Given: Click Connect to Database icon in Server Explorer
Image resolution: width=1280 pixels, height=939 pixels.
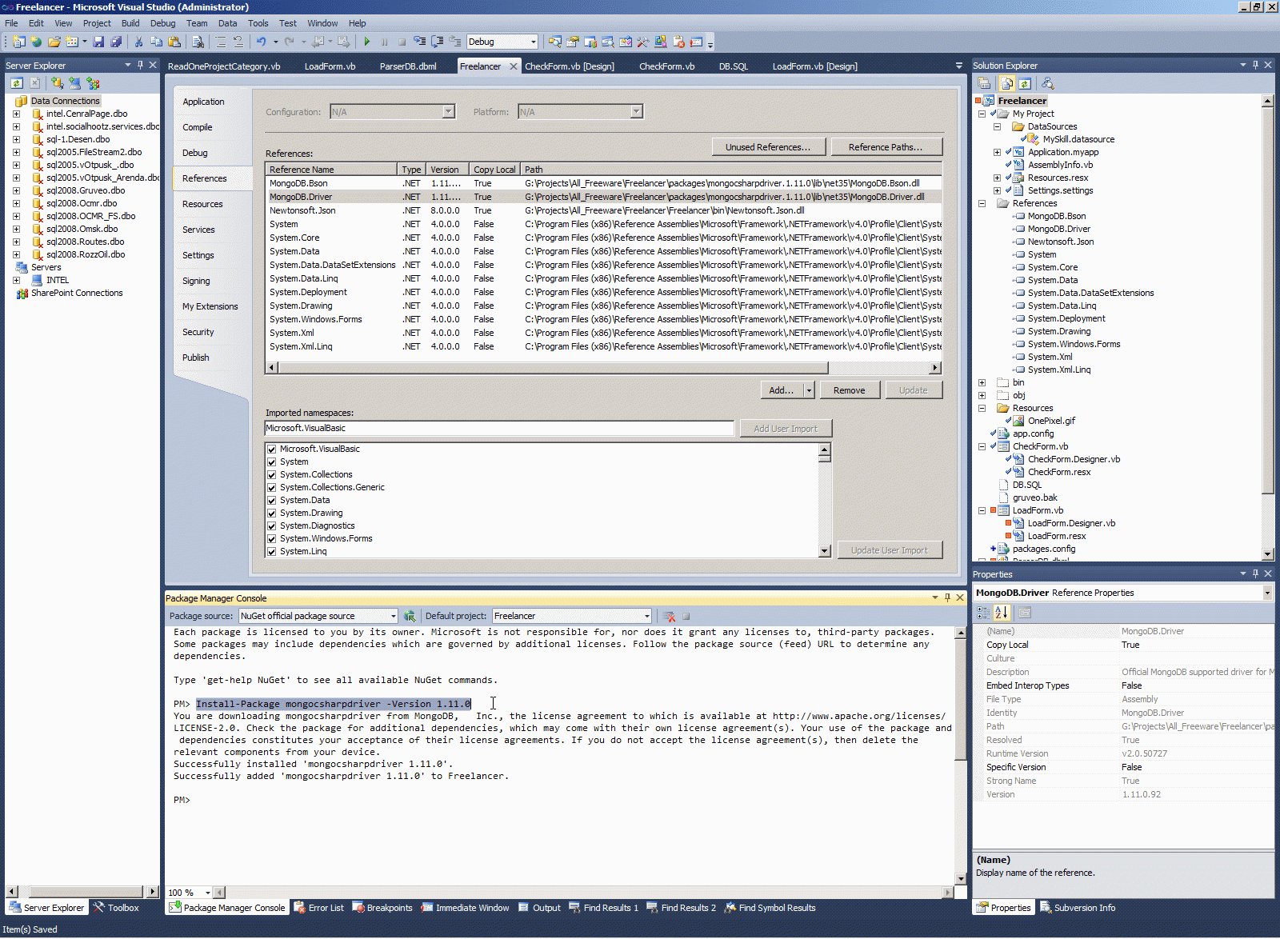Looking at the screenshot, I should point(57,83).
